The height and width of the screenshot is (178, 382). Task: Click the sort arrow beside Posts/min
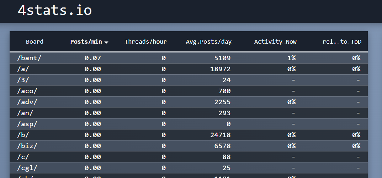[106, 42]
